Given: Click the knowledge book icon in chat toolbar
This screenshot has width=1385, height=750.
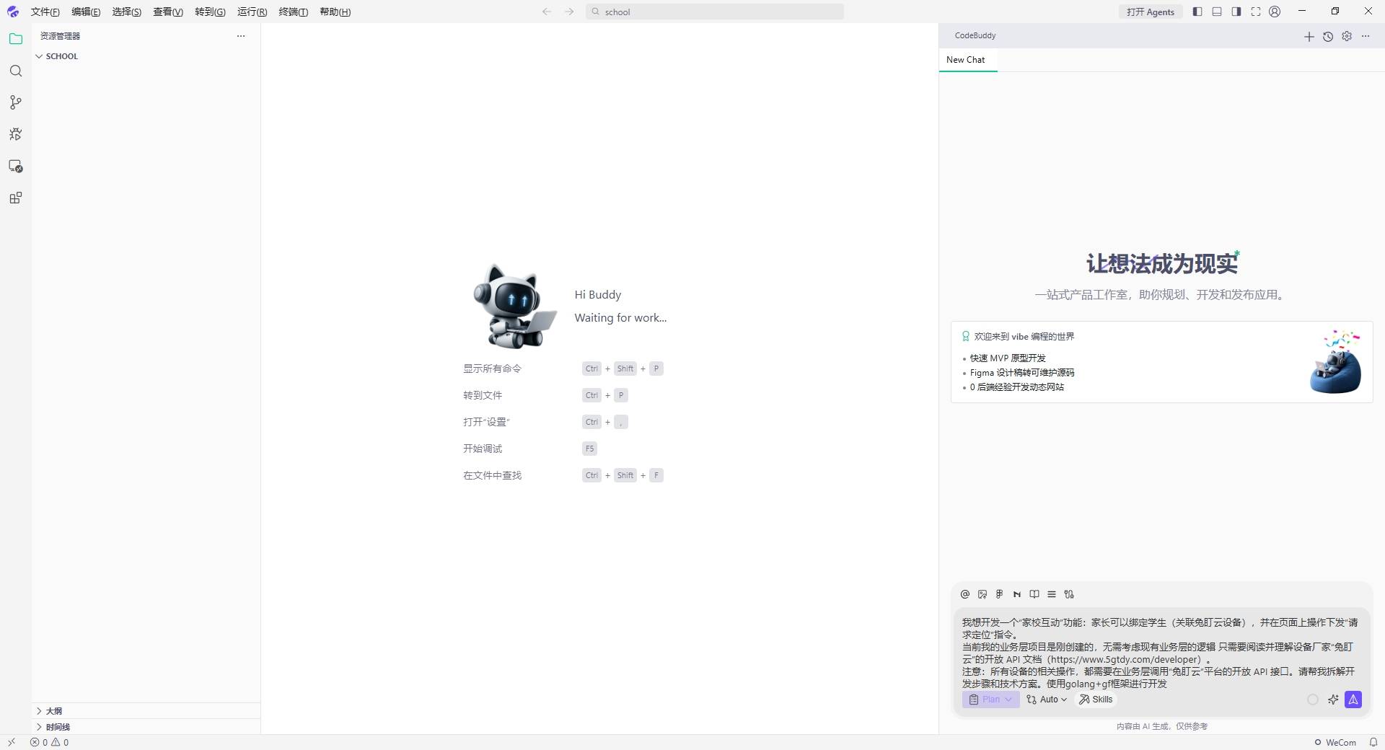Looking at the screenshot, I should (1034, 594).
